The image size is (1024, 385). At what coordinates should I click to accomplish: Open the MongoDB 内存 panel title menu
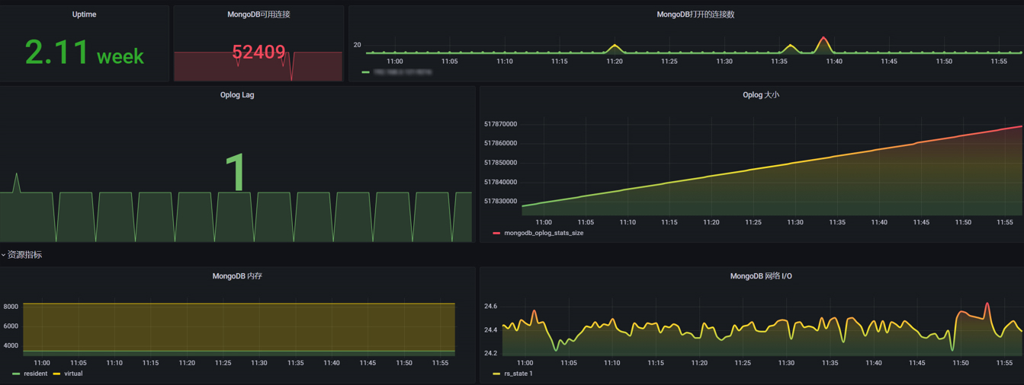[237, 276]
